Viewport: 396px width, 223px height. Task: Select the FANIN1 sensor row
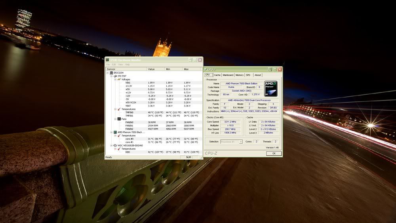[129, 126]
